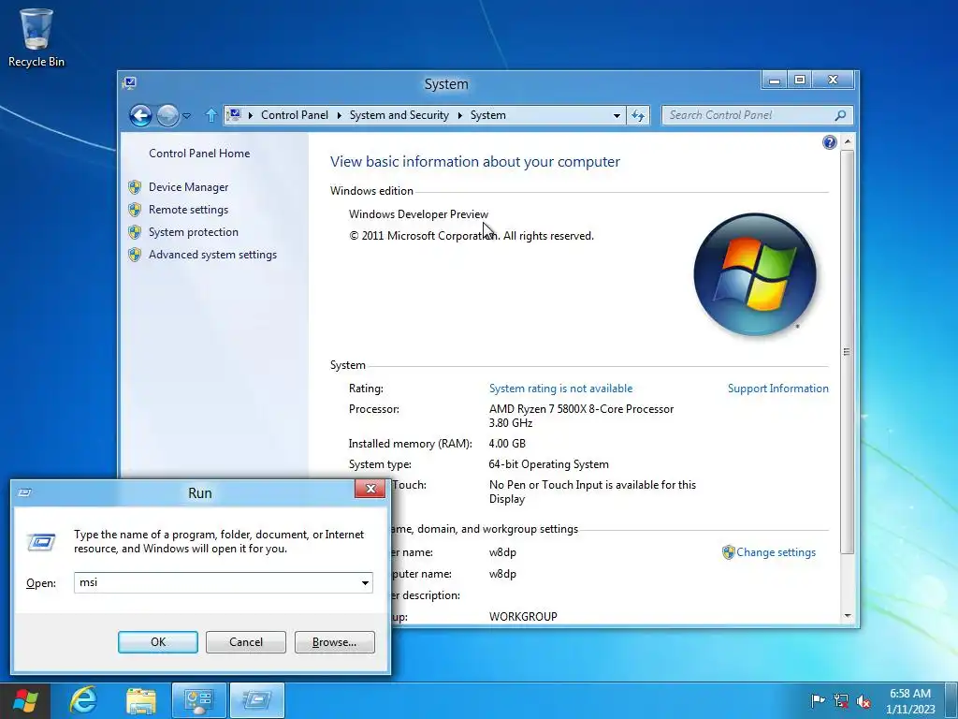The image size is (958, 719).
Task: Open Control Panel Home
Action: (x=199, y=154)
